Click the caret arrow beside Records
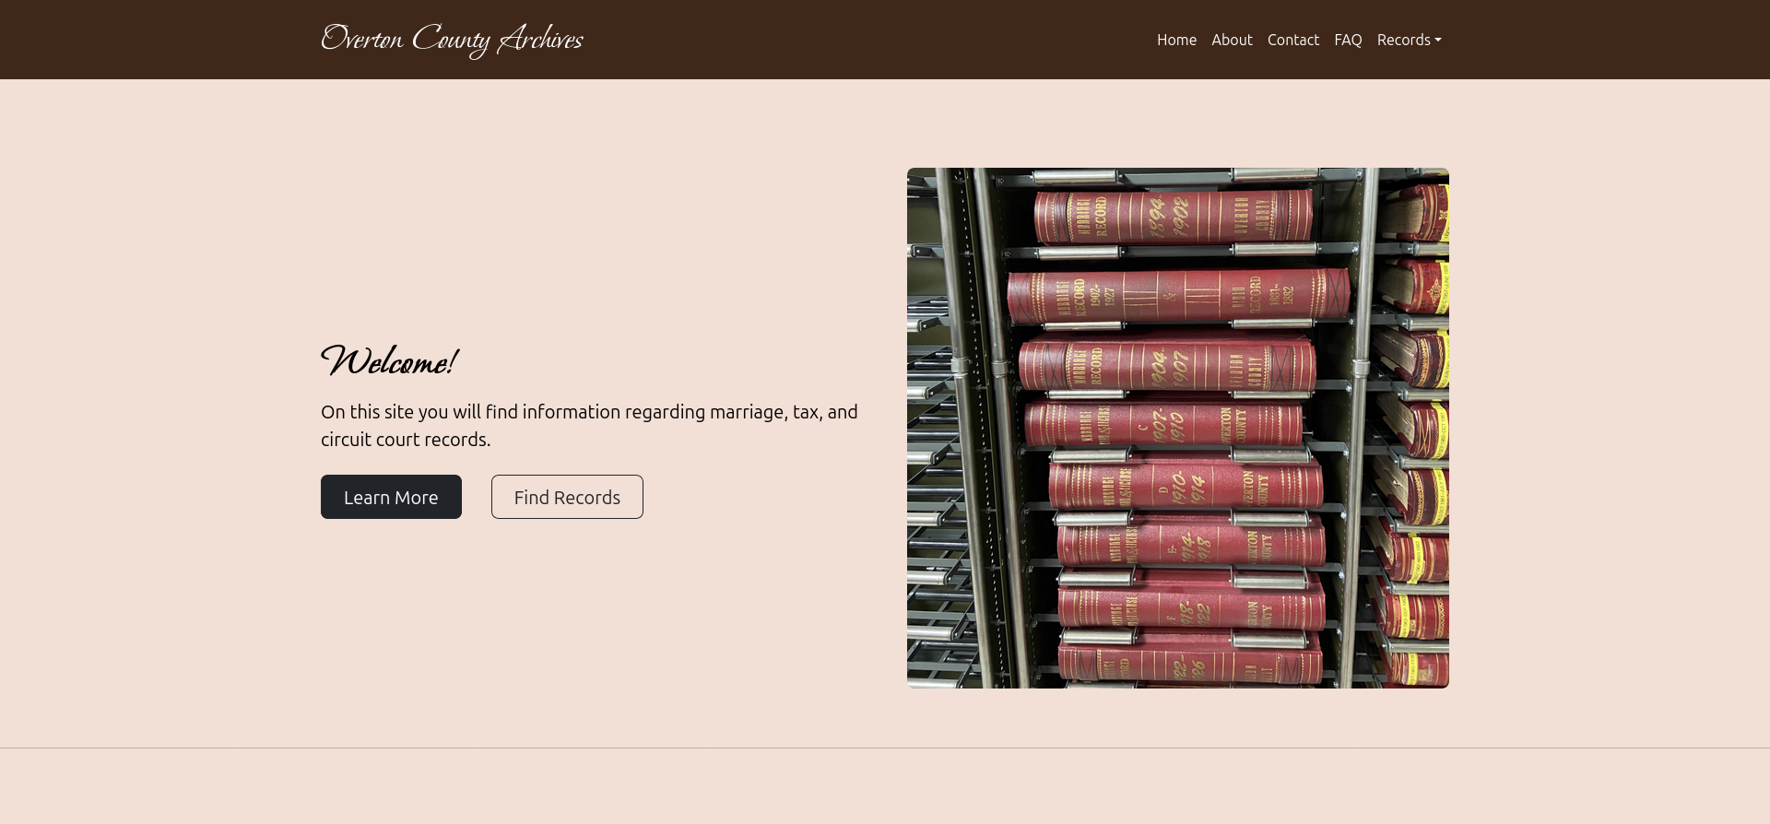This screenshot has height=824, width=1770. click(x=1438, y=41)
